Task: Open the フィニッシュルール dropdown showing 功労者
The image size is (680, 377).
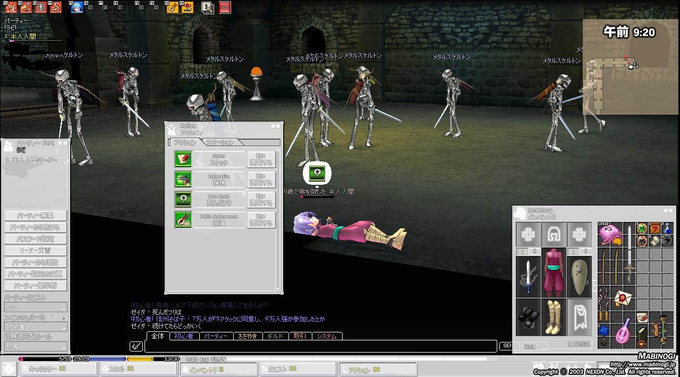Action: pyautogui.click(x=36, y=327)
